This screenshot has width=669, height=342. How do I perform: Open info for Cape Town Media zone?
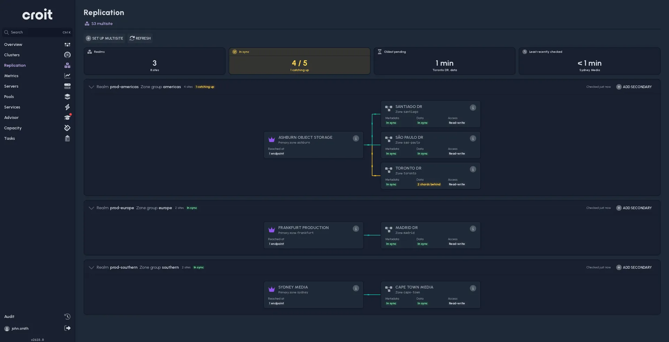pos(473,288)
